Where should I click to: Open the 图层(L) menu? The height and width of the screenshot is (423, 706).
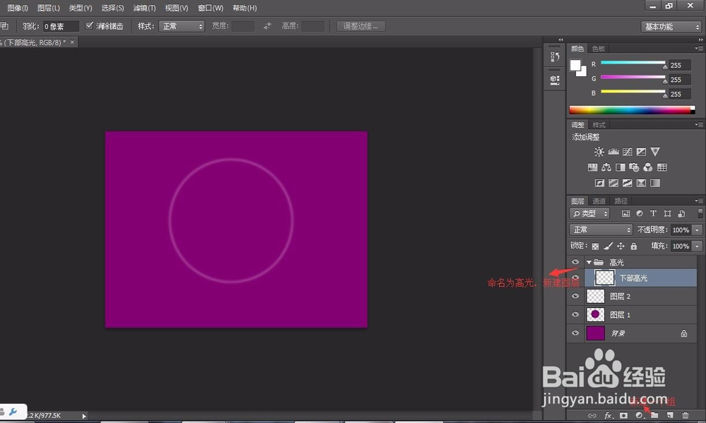coord(48,8)
